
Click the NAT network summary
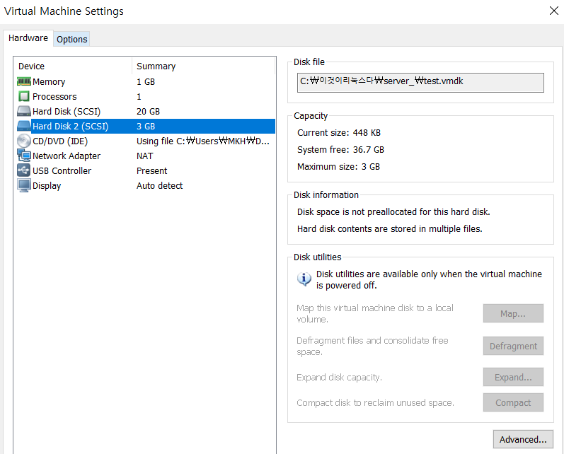(144, 156)
